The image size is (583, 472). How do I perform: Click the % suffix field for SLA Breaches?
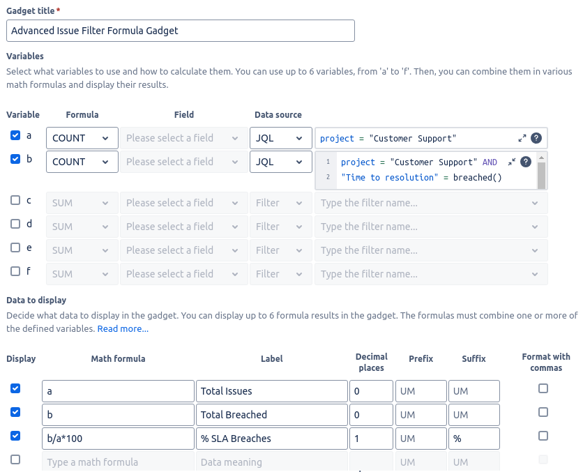(474, 439)
